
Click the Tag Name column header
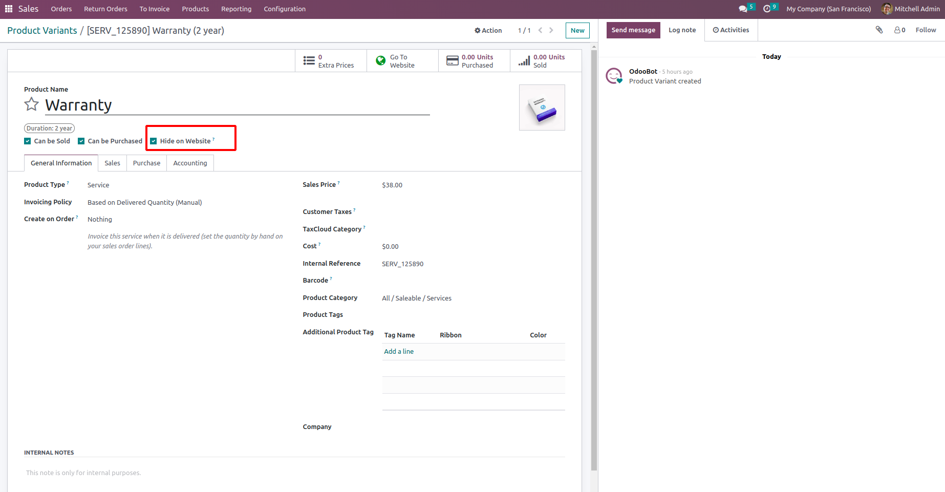399,335
